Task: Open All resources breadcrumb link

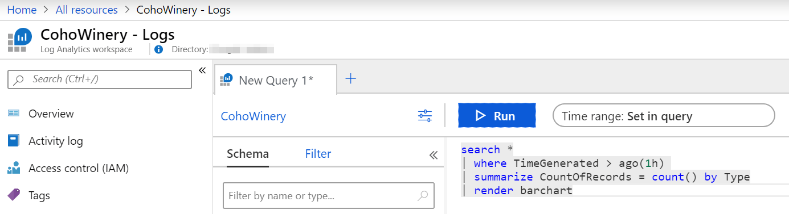Action: 87,10
